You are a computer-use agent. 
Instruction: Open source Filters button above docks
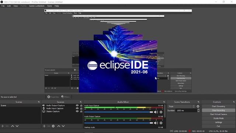pos(65,97)
